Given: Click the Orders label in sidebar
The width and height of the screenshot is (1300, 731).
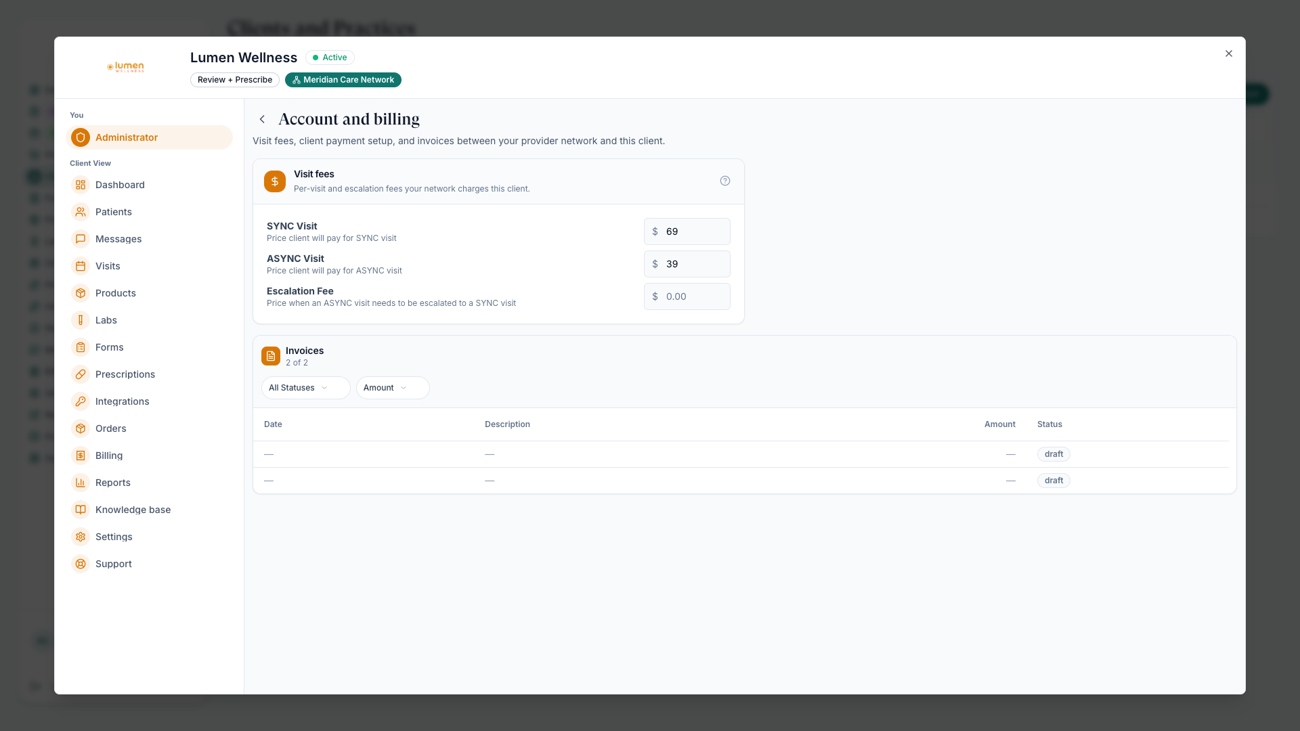Looking at the screenshot, I should [111, 428].
